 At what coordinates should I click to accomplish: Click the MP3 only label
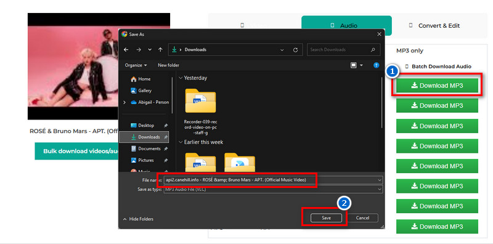point(410,51)
